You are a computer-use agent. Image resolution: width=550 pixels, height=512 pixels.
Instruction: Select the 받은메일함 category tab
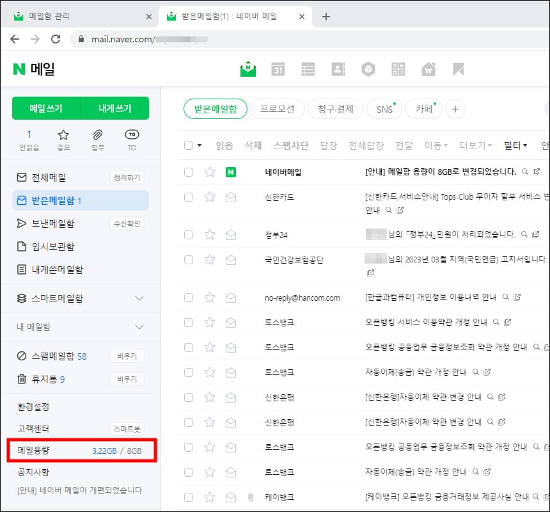click(216, 109)
